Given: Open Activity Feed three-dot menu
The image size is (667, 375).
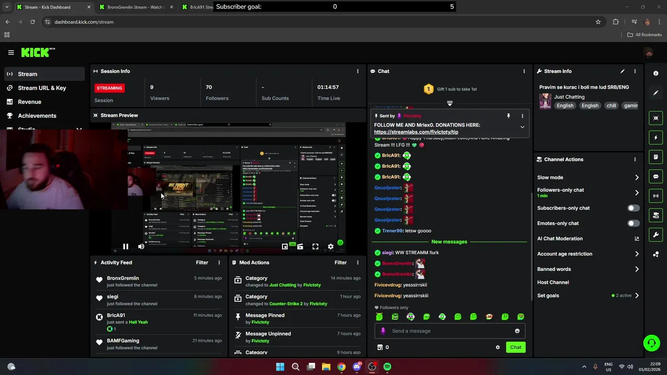Looking at the screenshot, I should click(219, 262).
